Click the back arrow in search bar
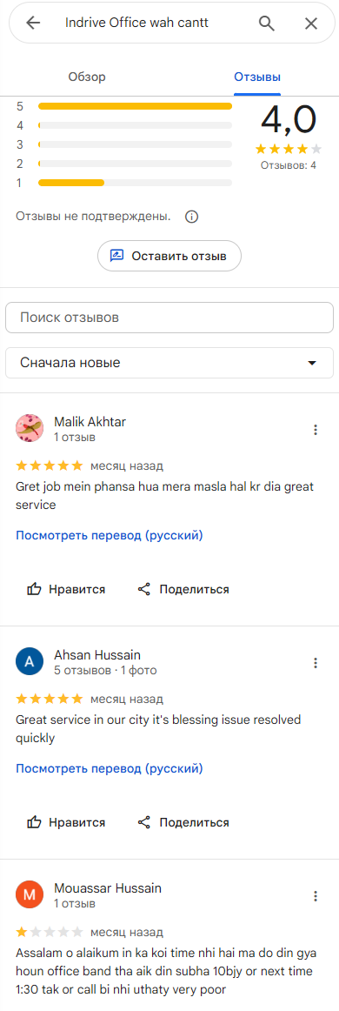This screenshot has height=1011, width=339. 33,23
